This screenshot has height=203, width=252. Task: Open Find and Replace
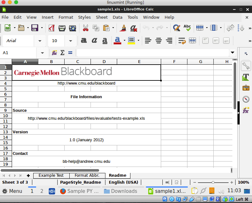tap(177, 28)
